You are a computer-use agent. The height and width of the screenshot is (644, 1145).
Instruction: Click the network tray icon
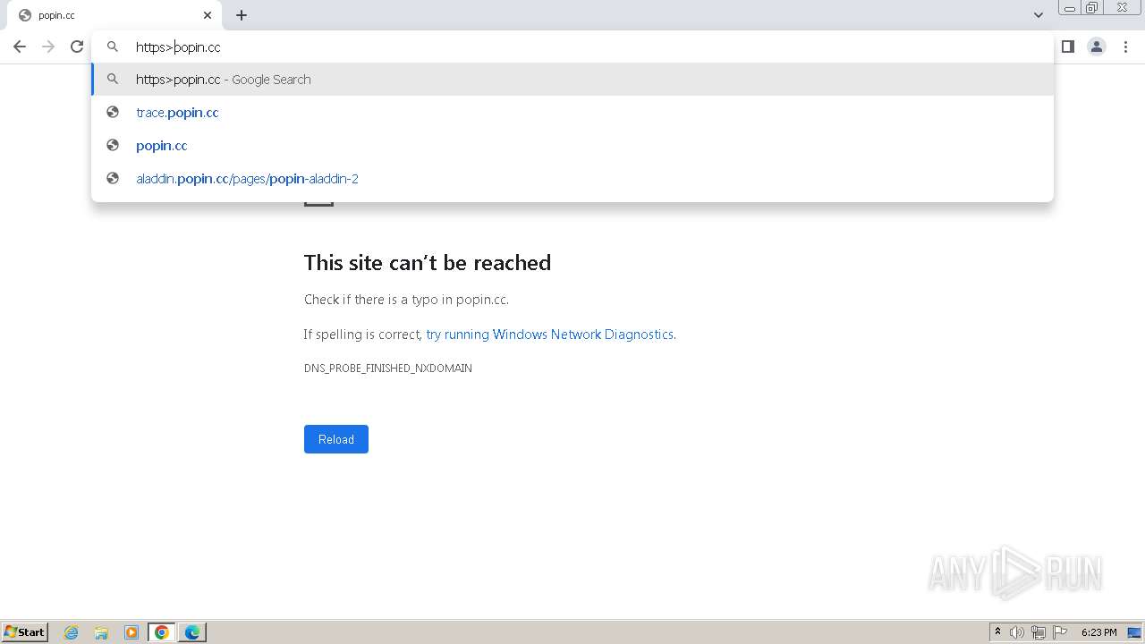pos(1039,632)
